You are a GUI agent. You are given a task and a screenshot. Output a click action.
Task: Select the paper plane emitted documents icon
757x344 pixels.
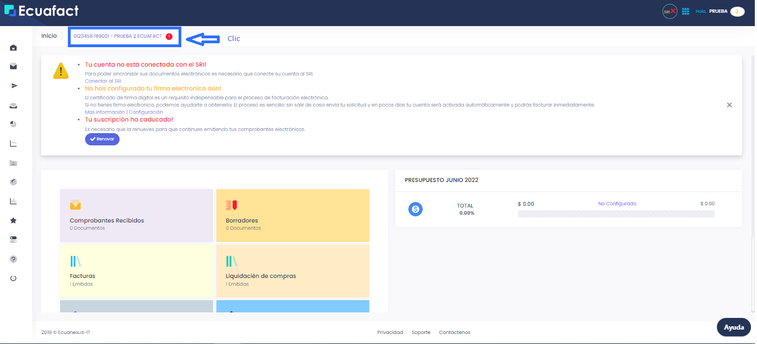(13, 85)
